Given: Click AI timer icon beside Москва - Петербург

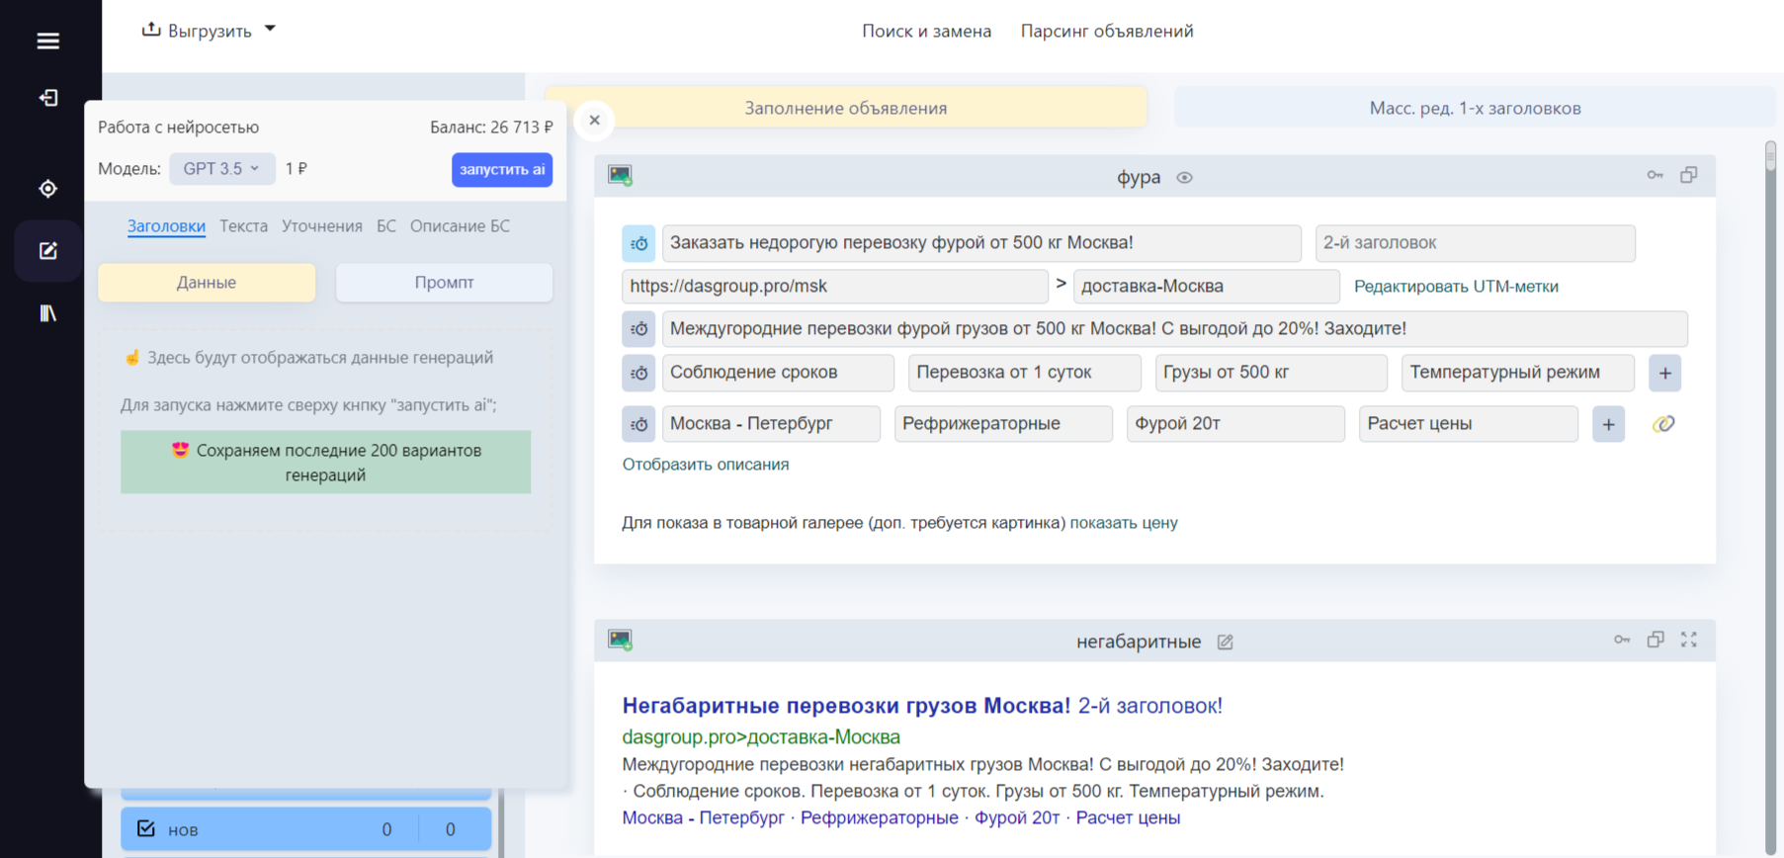Looking at the screenshot, I should [x=638, y=424].
